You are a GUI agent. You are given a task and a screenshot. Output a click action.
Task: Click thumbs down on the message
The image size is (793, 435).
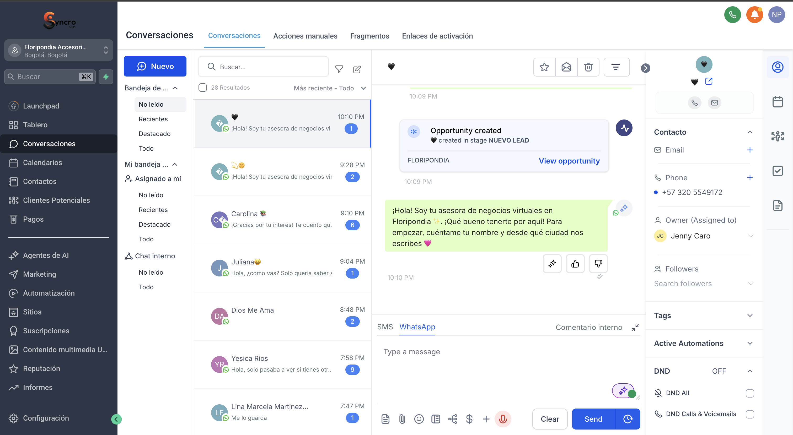coord(598,263)
